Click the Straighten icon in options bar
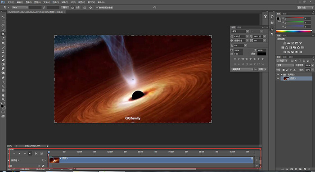 click(x=72, y=8)
